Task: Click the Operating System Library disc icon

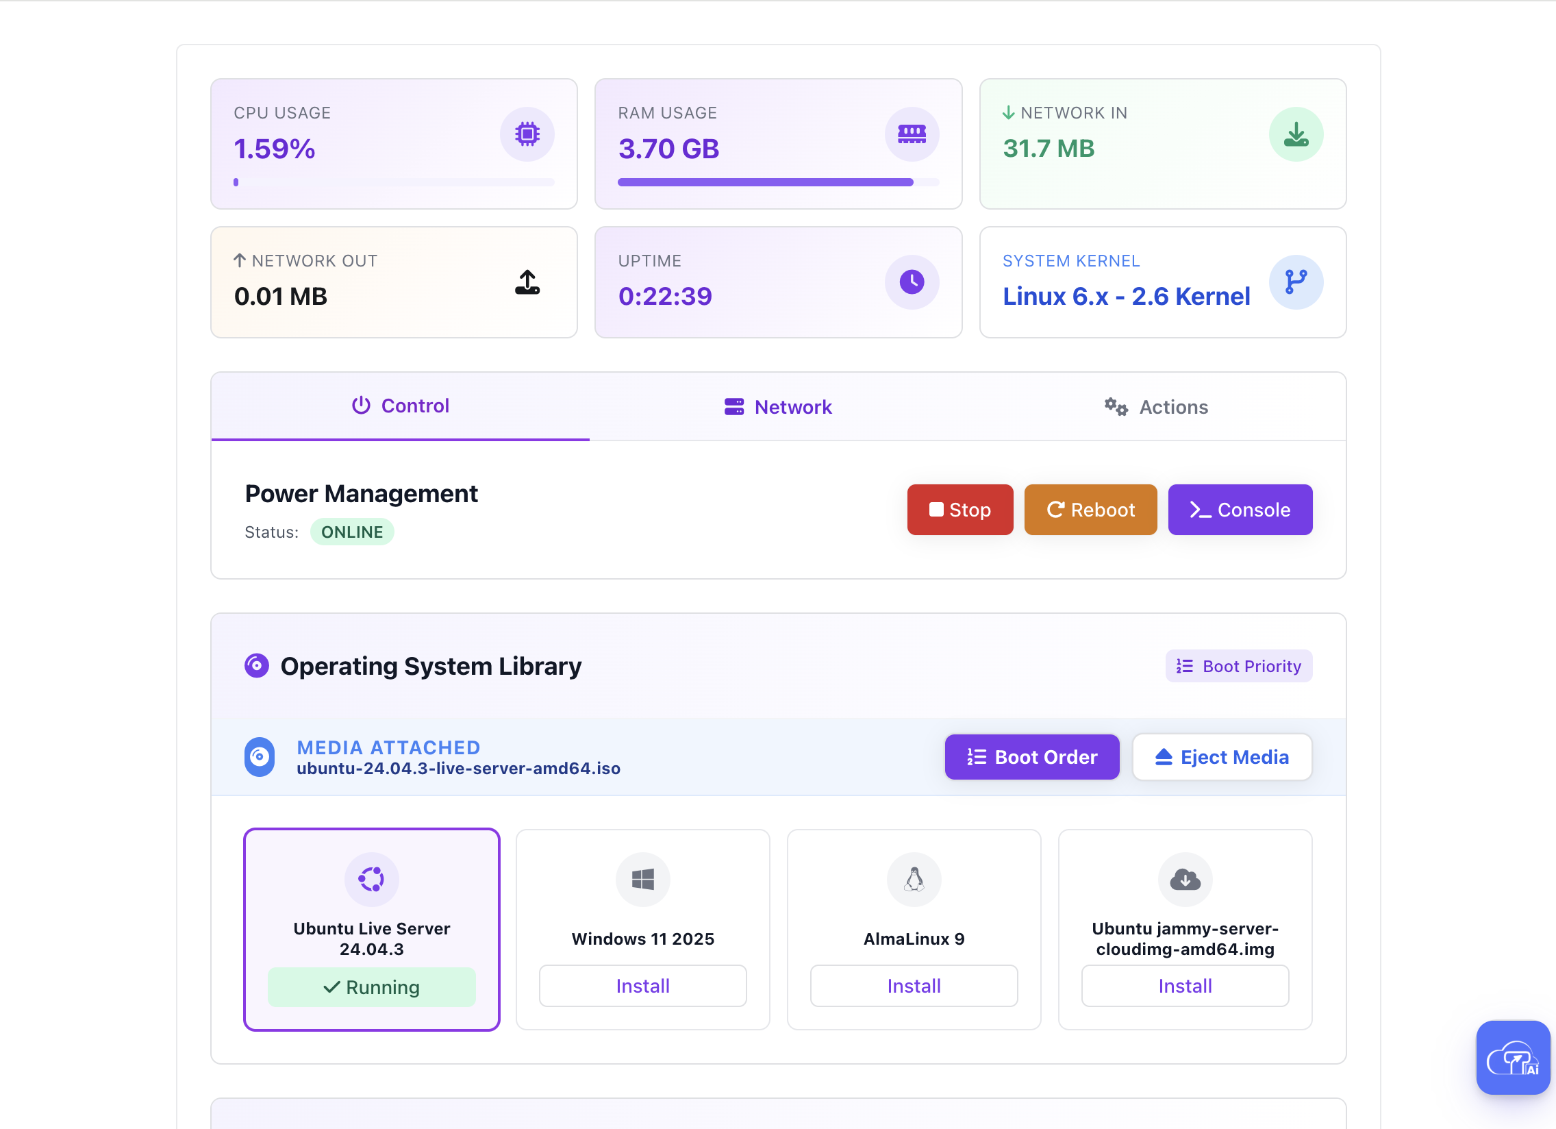Action: coord(256,665)
